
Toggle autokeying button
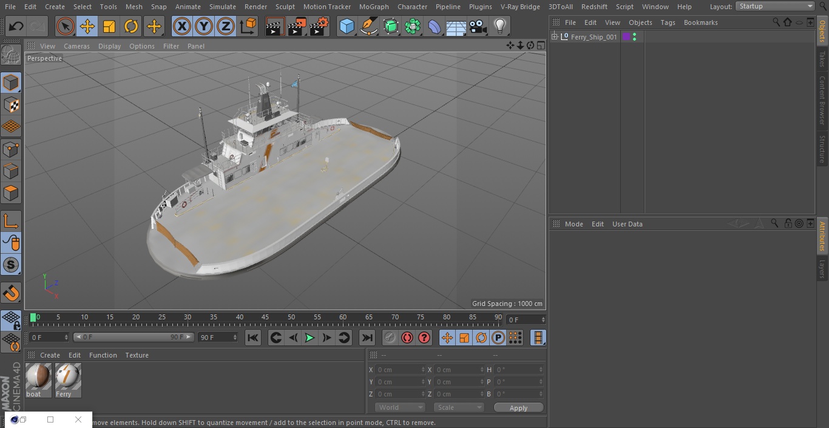[x=407, y=338]
